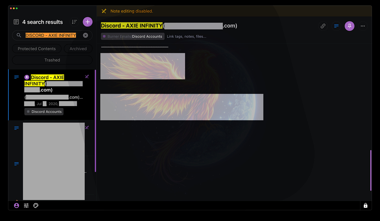
Task: Click the note type icon of second result
Action: [x=16, y=128]
